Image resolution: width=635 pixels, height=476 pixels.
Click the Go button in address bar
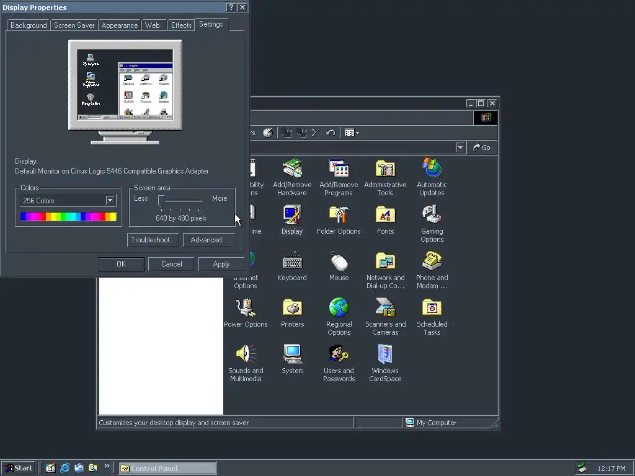(x=482, y=148)
